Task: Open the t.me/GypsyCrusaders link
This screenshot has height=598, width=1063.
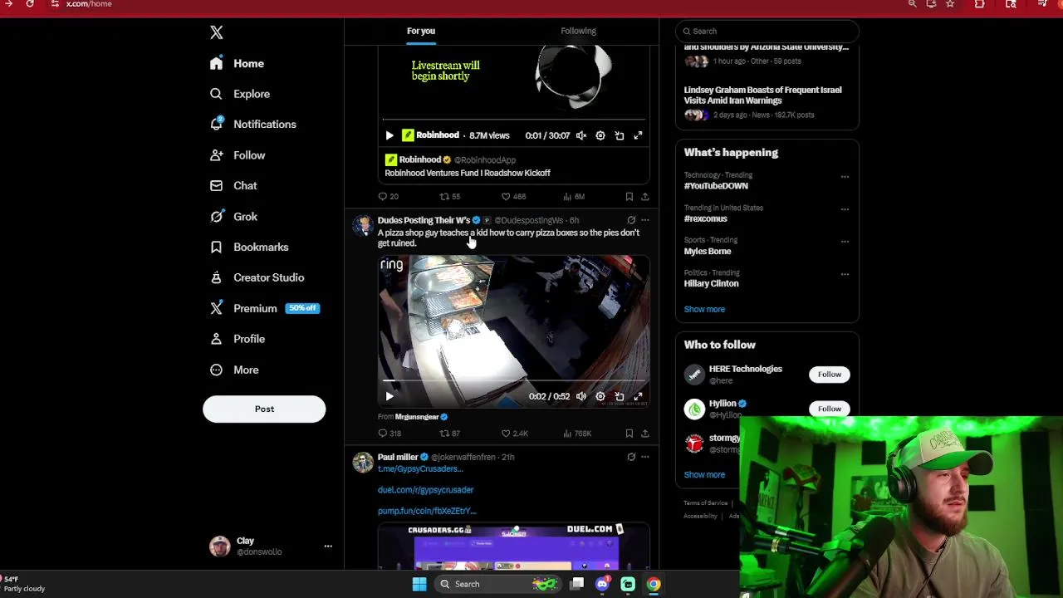Action: tap(420, 469)
